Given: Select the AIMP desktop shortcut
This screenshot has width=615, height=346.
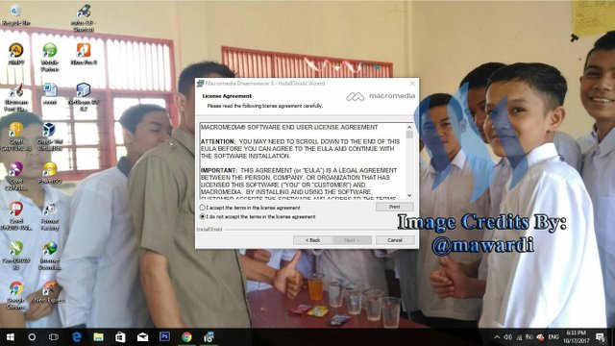Looking at the screenshot, I should [x=15, y=54].
